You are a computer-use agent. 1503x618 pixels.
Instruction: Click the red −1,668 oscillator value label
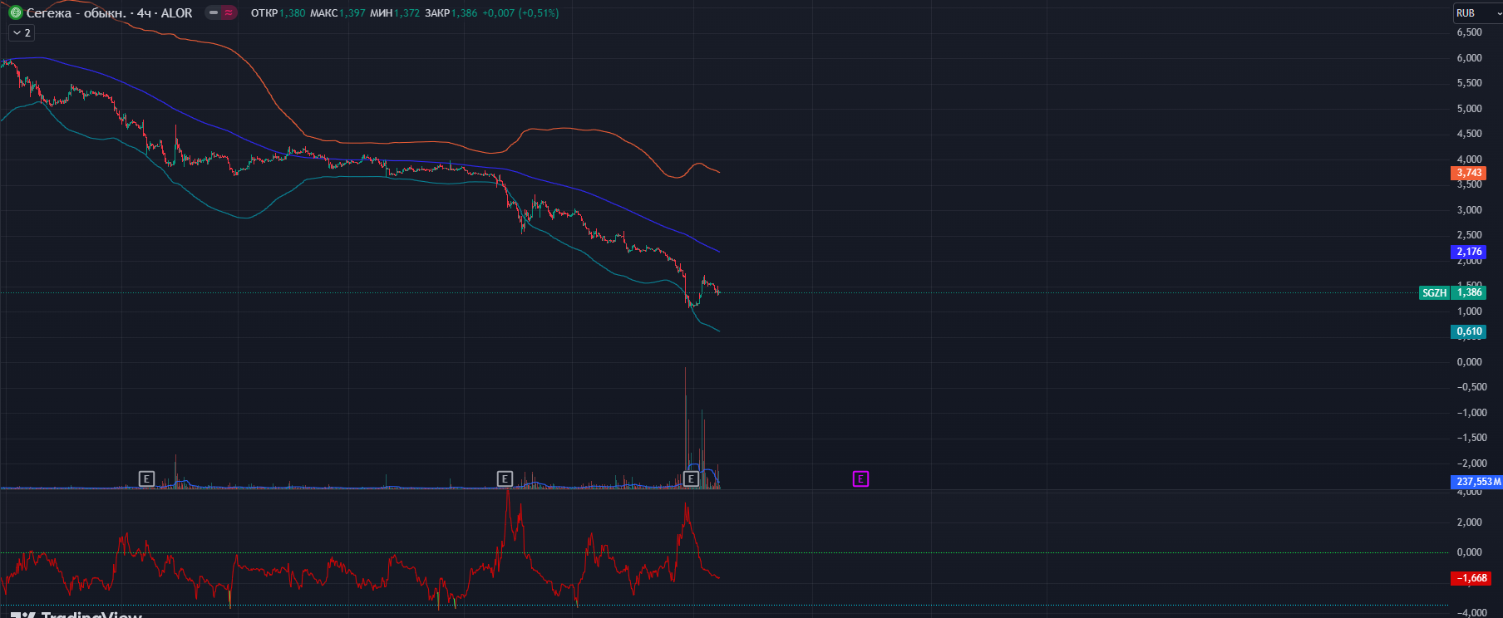(1471, 578)
